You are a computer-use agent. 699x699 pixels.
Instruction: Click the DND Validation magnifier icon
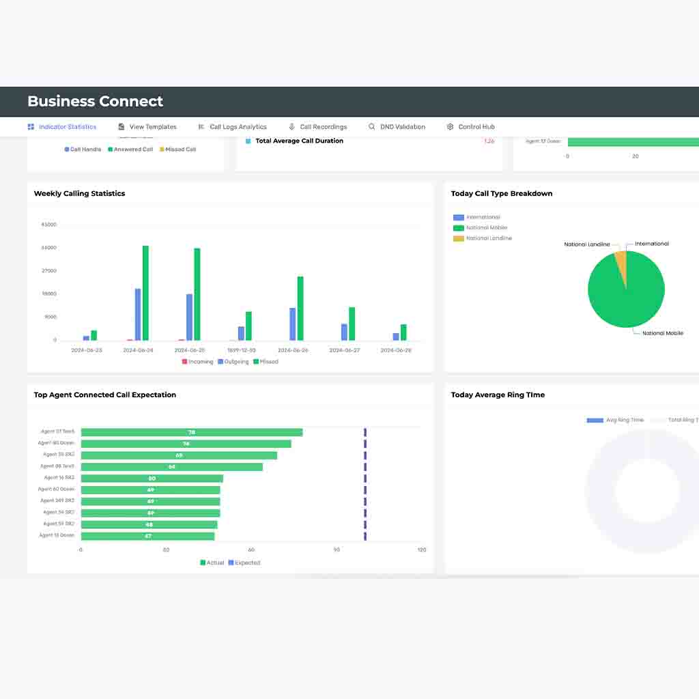[371, 126]
